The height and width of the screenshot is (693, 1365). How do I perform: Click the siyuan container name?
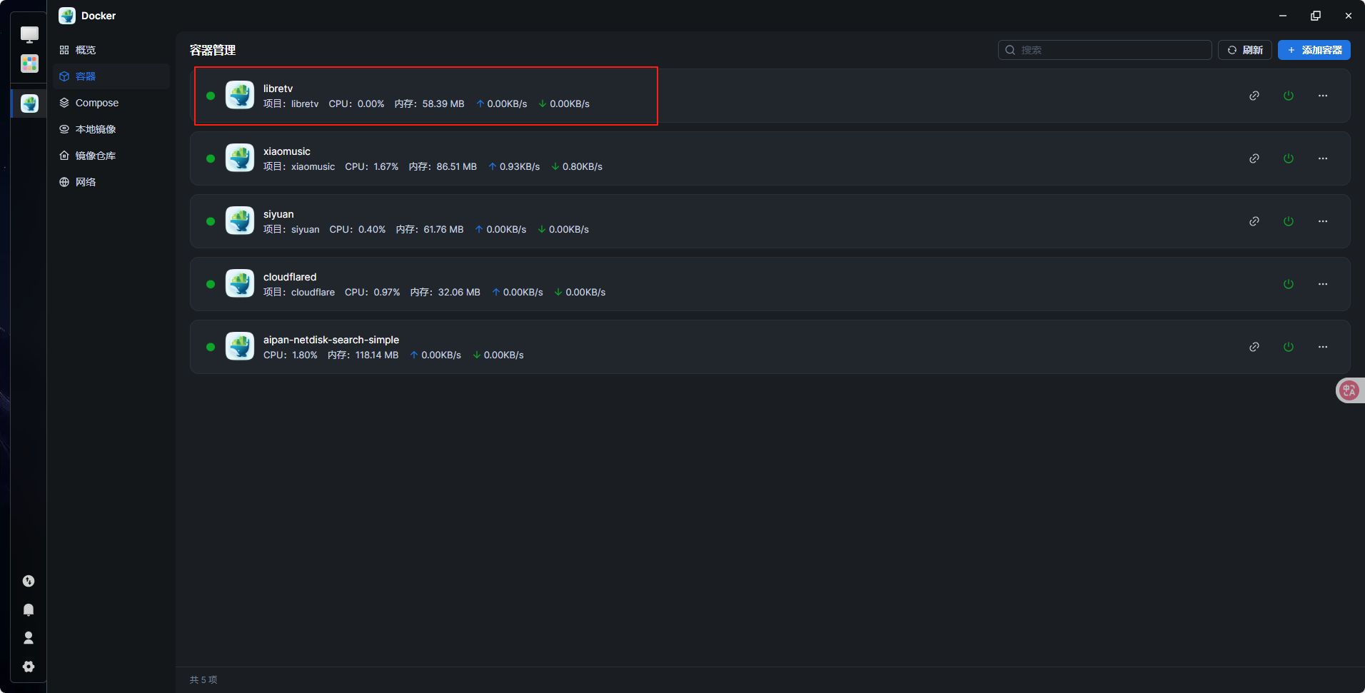278,214
